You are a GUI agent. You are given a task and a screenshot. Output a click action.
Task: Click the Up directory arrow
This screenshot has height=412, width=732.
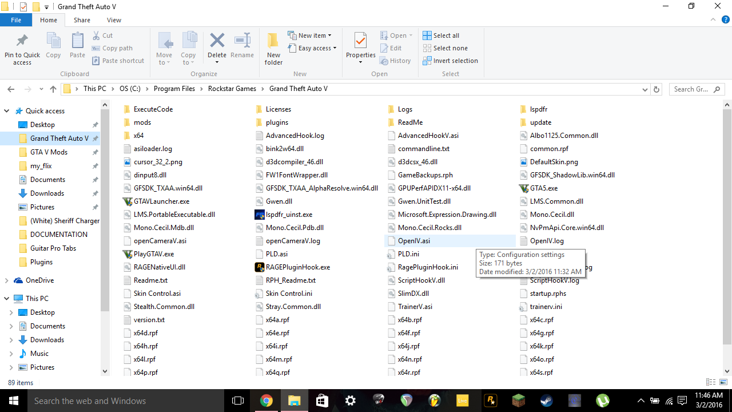point(53,89)
